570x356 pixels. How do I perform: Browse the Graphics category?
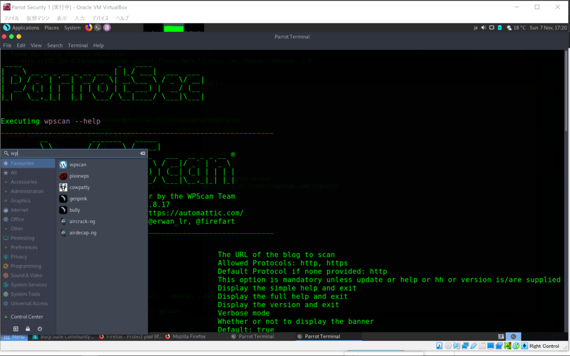[x=28, y=201]
